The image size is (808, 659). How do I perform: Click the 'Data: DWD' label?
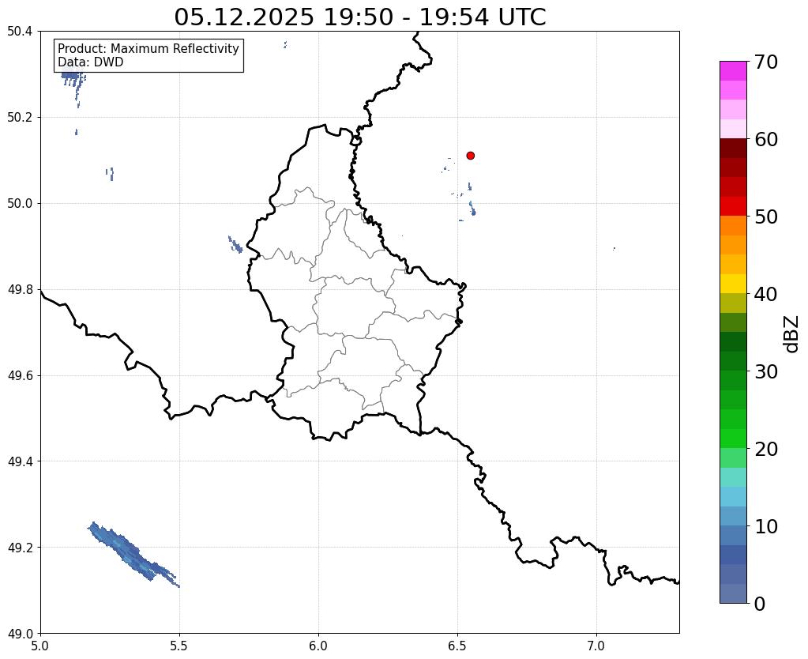(x=91, y=62)
